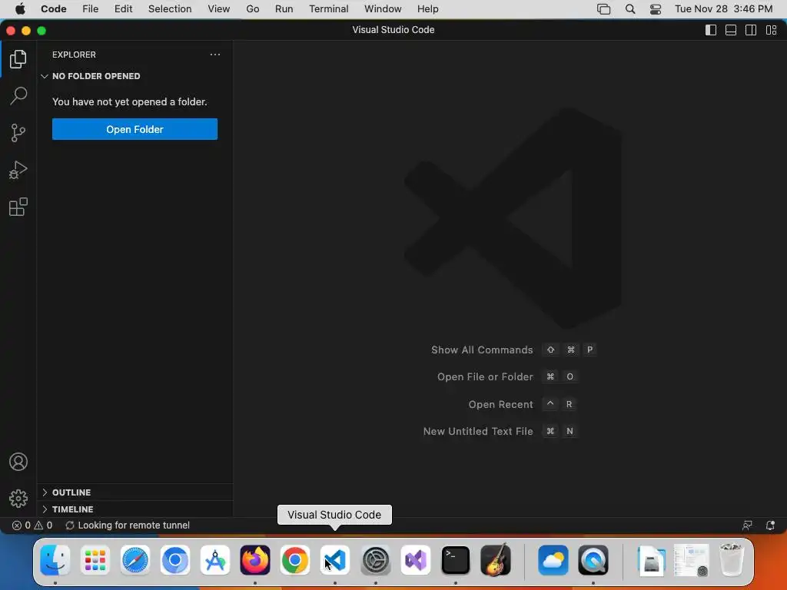Open Trash from the Dock
The width and height of the screenshot is (787, 590).
pos(732,560)
